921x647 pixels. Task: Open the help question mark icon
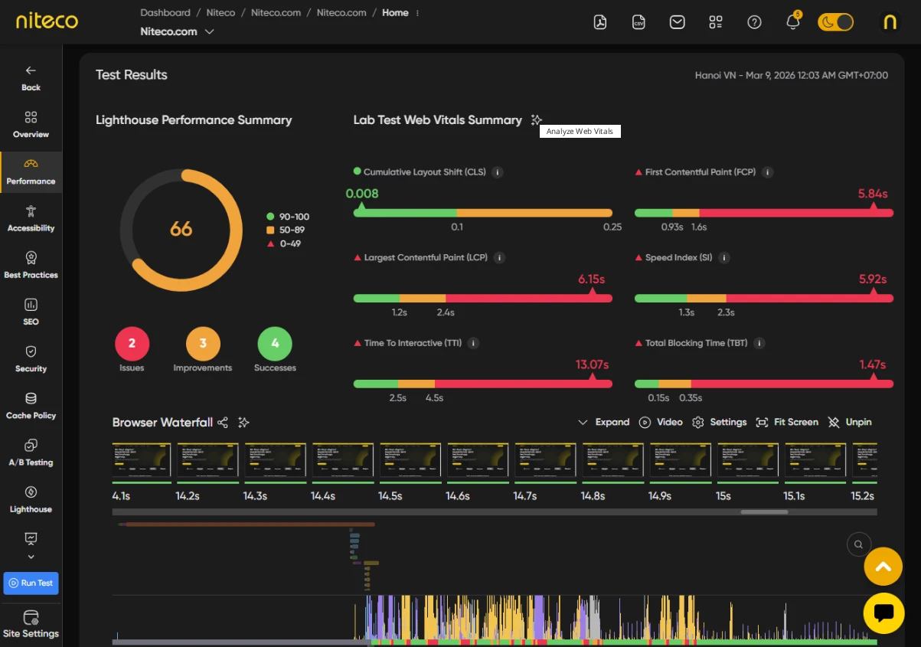coord(754,22)
